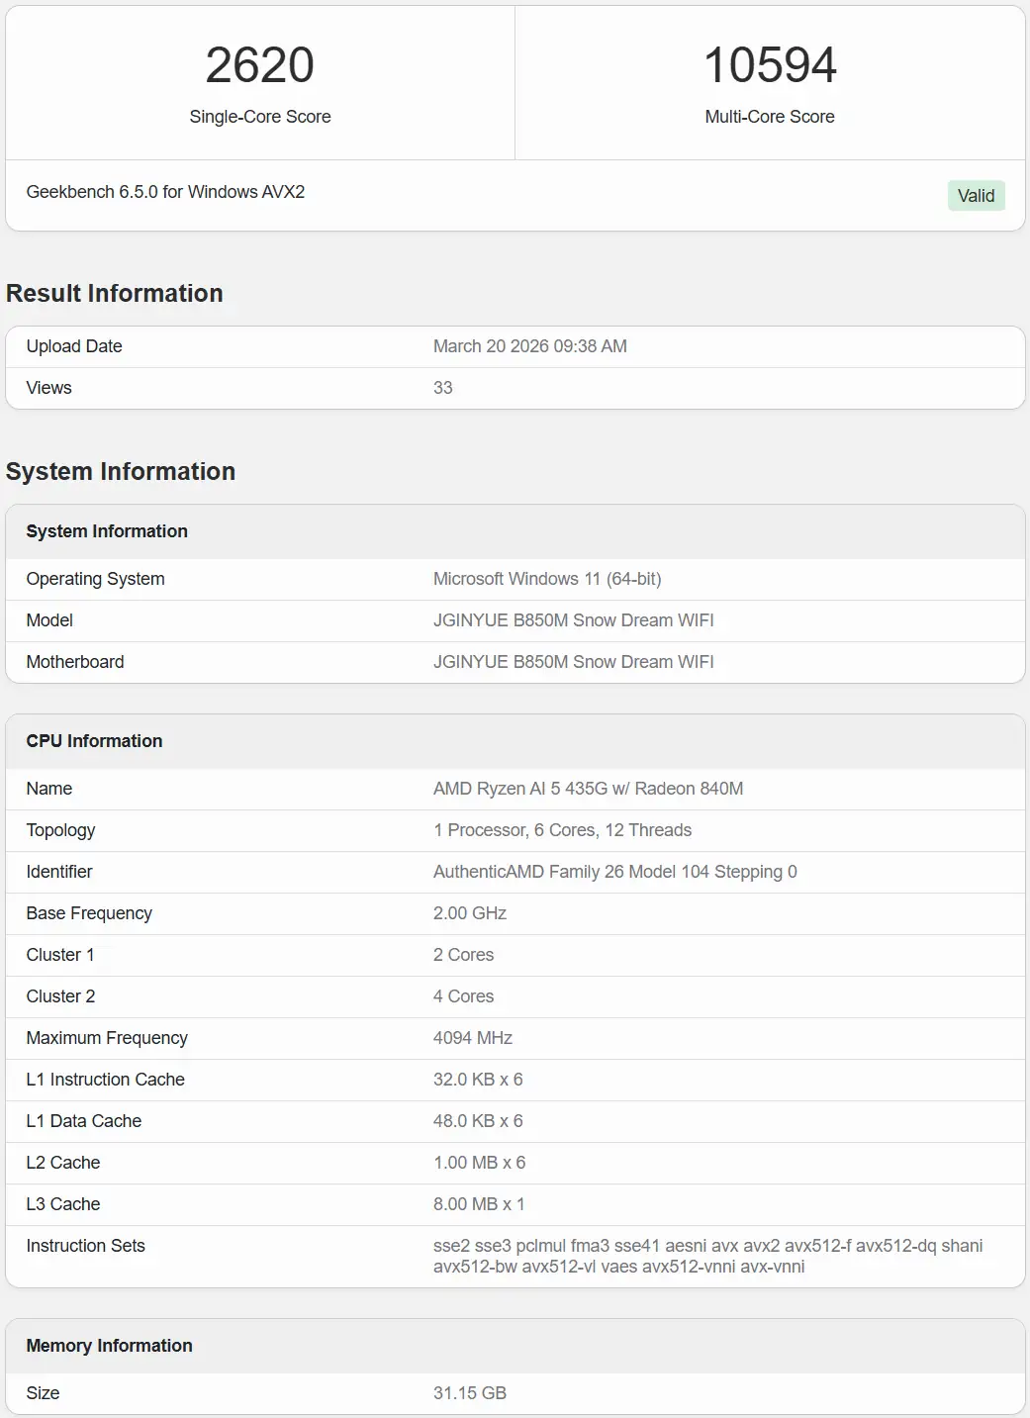Select Microsoft Windows 11 (64-bit) value
Screen dimensions: 1030x1418
pyautogui.click(x=547, y=579)
